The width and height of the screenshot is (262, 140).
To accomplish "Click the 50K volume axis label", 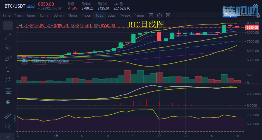I will coord(250,75).
